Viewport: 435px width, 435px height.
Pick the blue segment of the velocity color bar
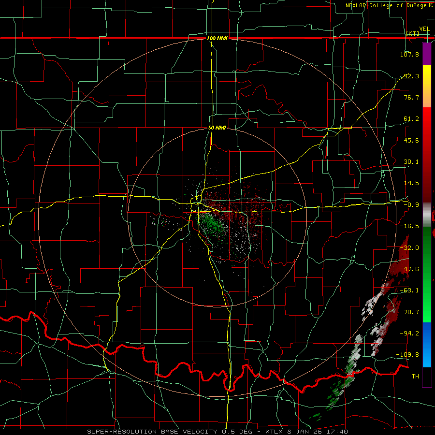point(427,345)
